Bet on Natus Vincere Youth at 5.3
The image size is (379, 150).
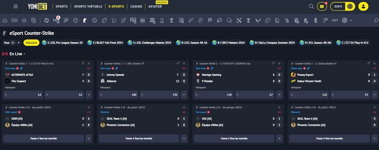pyautogui.click(x=350, y=94)
